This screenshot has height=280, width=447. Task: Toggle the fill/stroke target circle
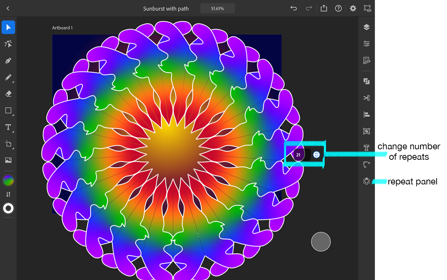[x=8, y=208]
